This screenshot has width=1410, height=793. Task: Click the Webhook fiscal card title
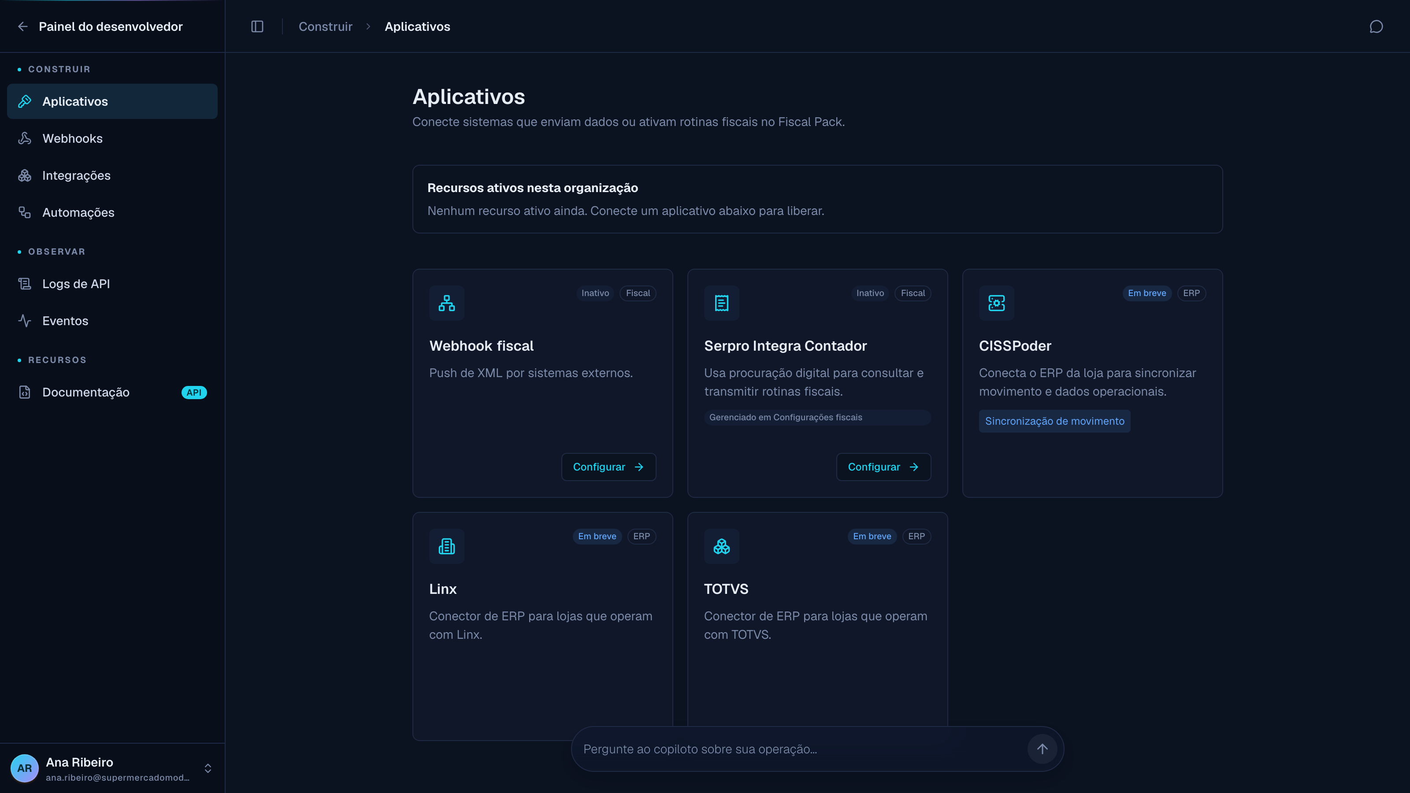click(x=481, y=346)
